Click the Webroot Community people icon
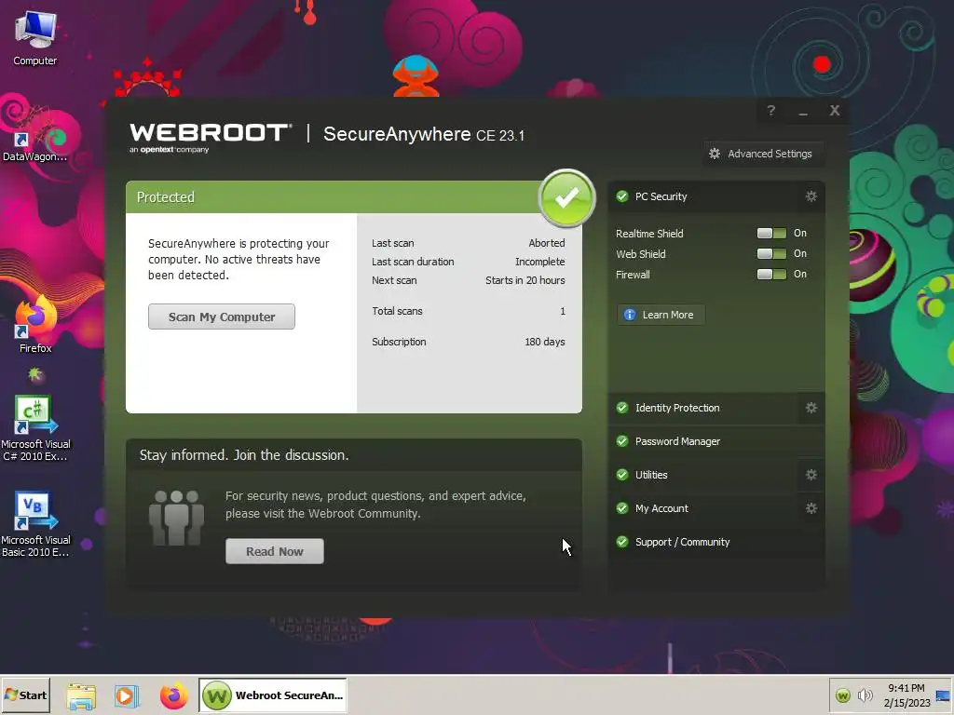 point(176,518)
